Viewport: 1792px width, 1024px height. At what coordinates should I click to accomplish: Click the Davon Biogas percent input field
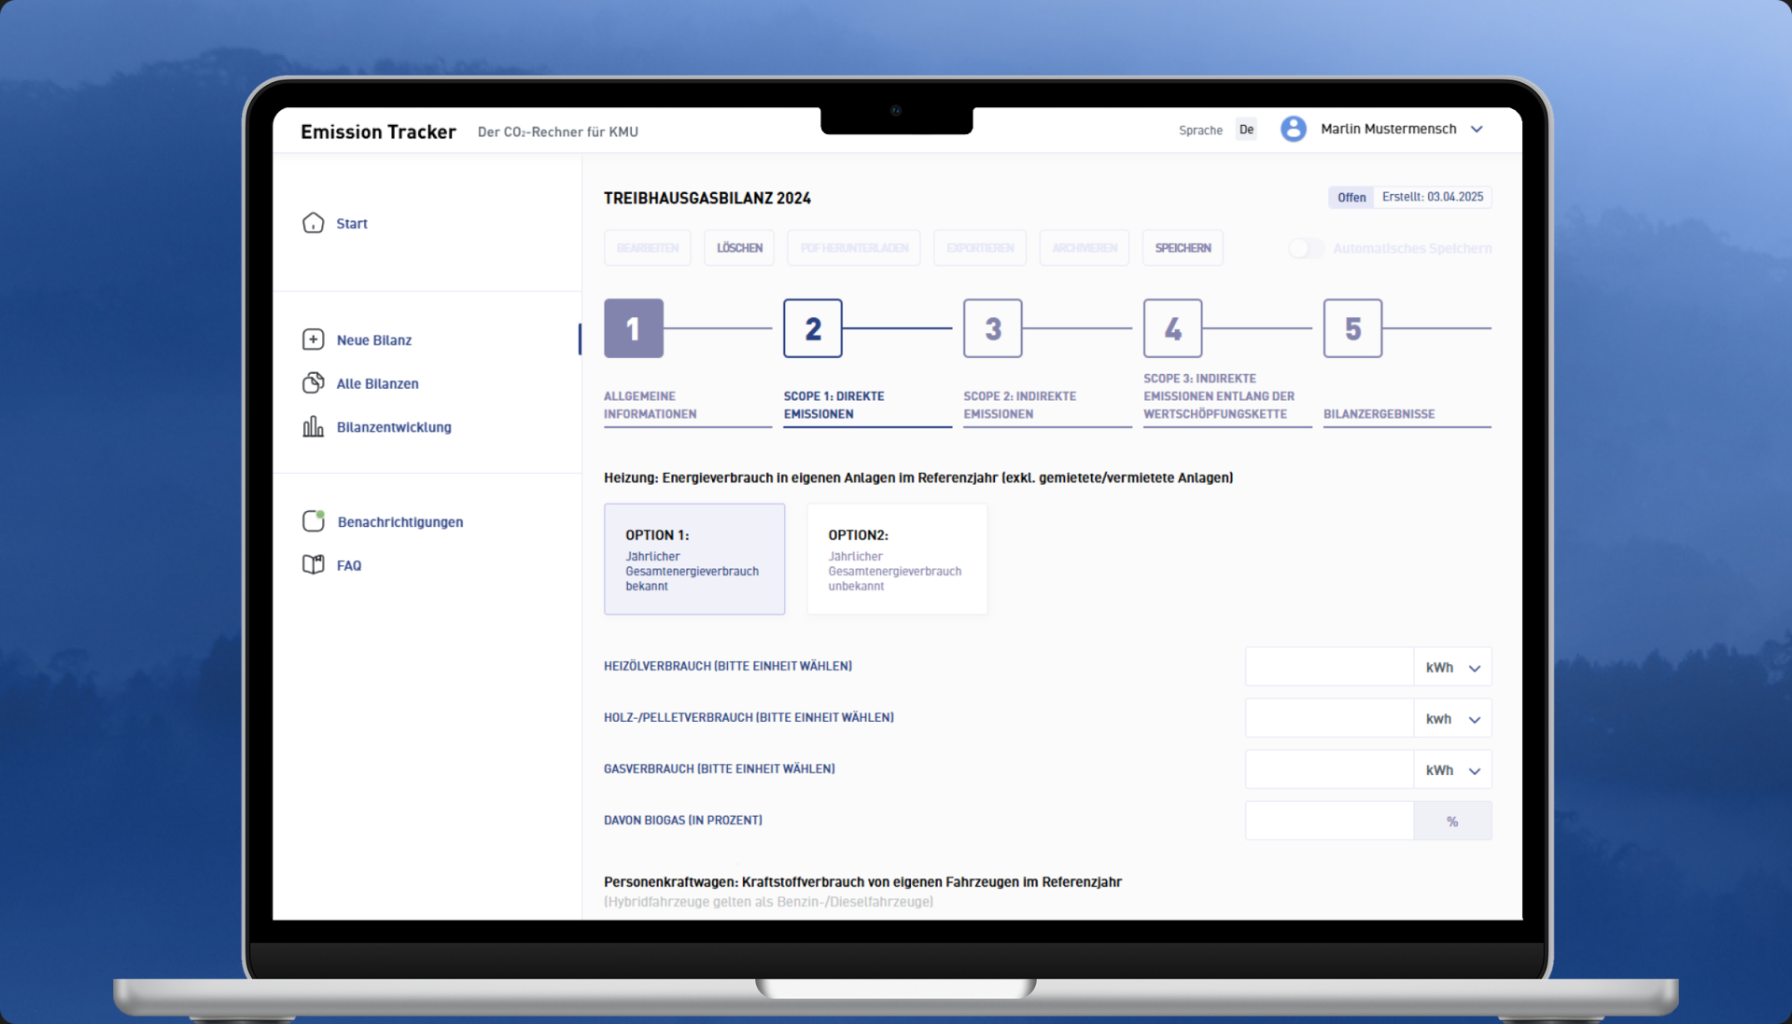tap(1328, 821)
